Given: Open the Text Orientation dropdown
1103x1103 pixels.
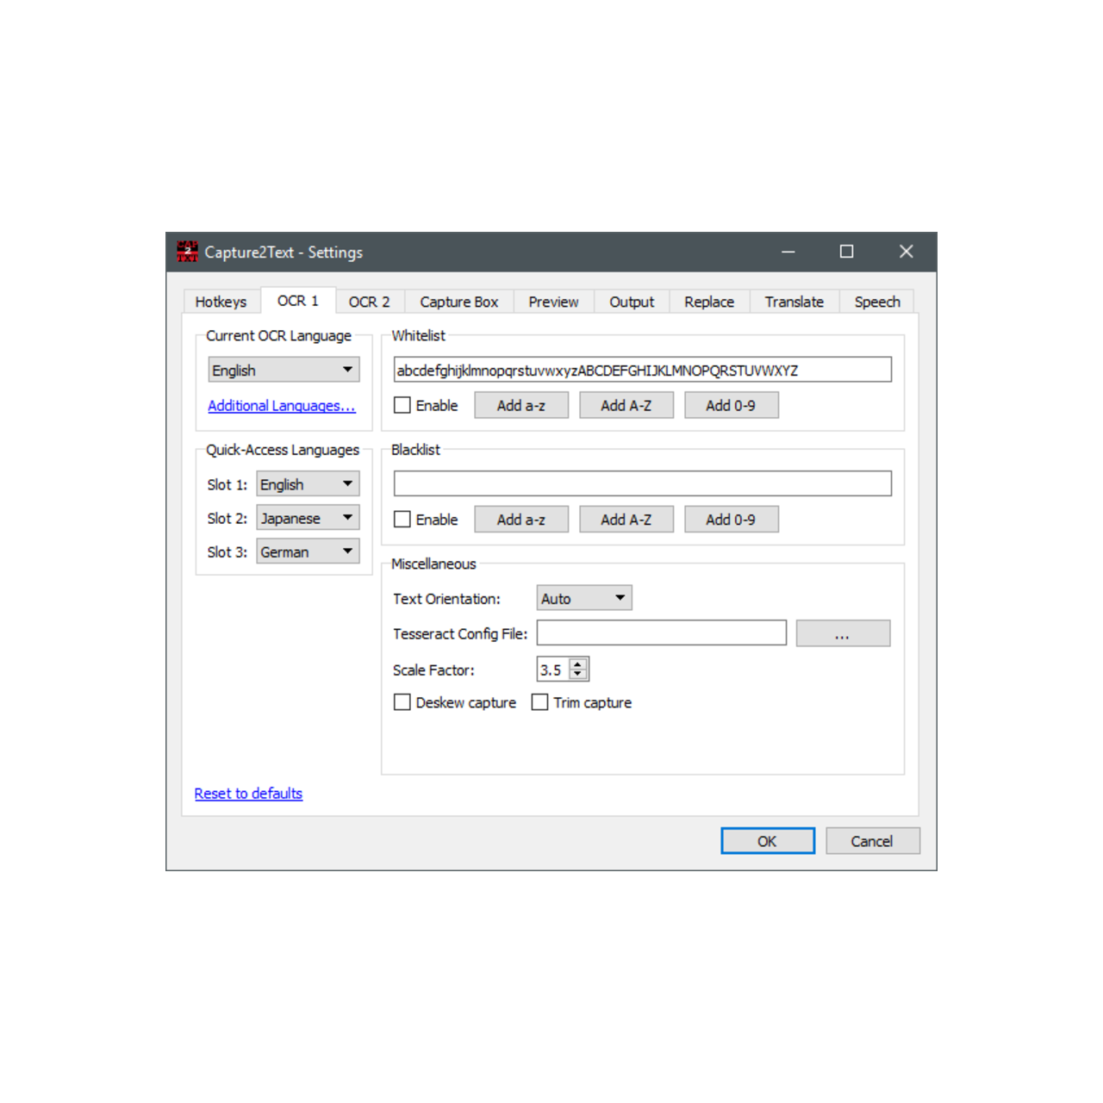Looking at the screenshot, I should coord(583,598).
